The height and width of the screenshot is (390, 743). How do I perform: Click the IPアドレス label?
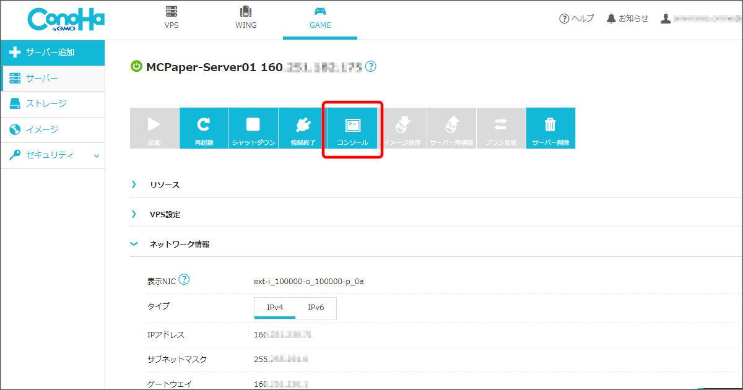tap(165, 335)
